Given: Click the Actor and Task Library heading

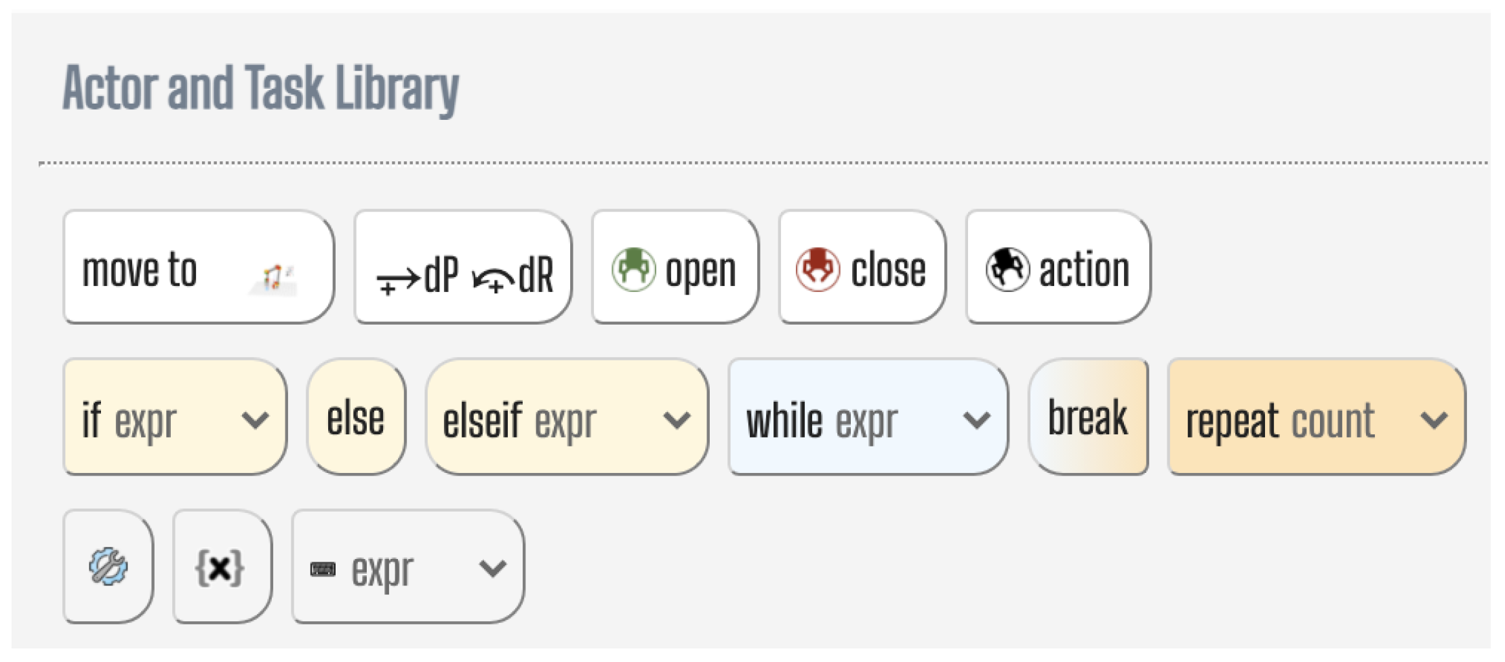Looking at the screenshot, I should (x=261, y=88).
